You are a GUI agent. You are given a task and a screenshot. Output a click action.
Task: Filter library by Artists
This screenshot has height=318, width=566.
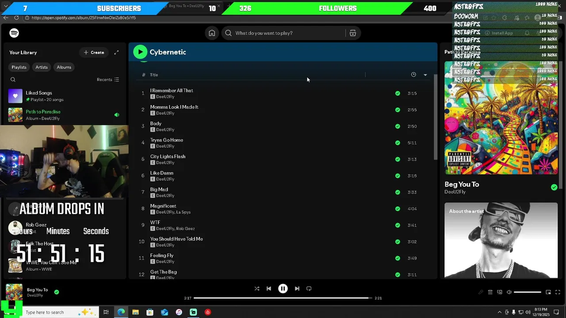pos(42,67)
